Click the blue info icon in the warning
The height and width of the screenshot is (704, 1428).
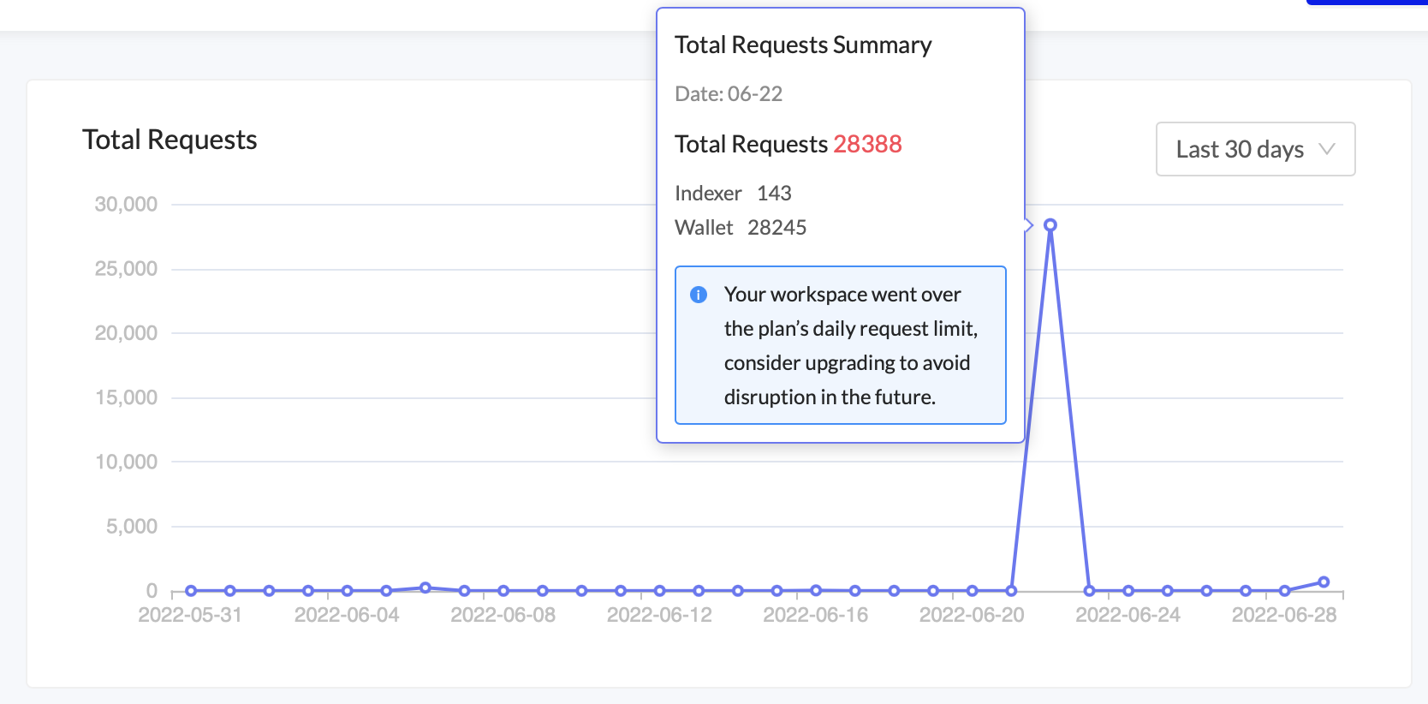699,295
